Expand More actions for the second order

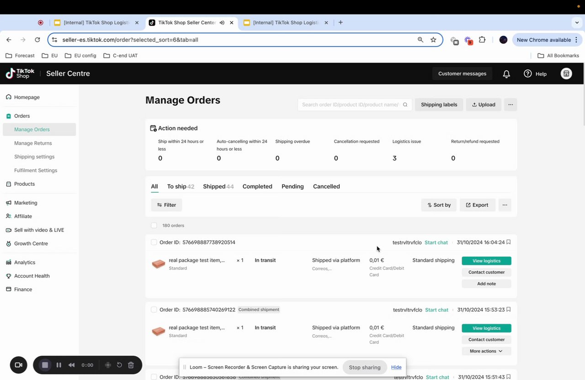coord(486,351)
